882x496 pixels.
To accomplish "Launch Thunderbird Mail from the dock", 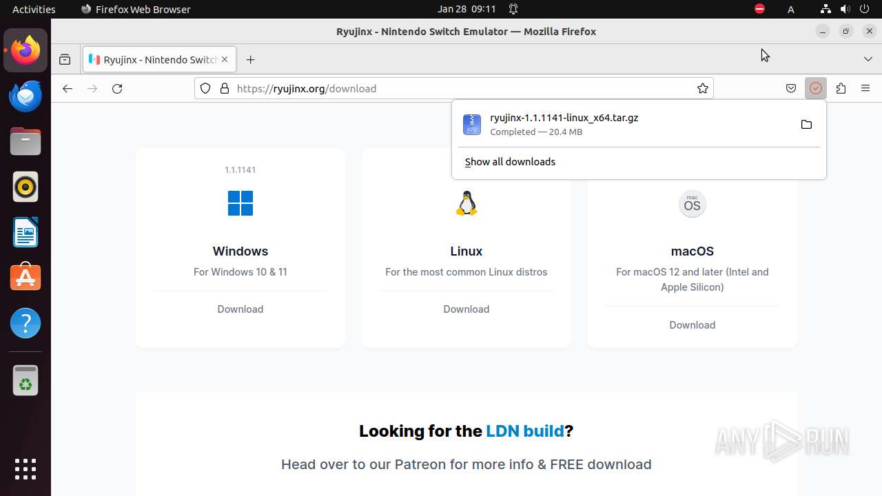I will click(25, 96).
